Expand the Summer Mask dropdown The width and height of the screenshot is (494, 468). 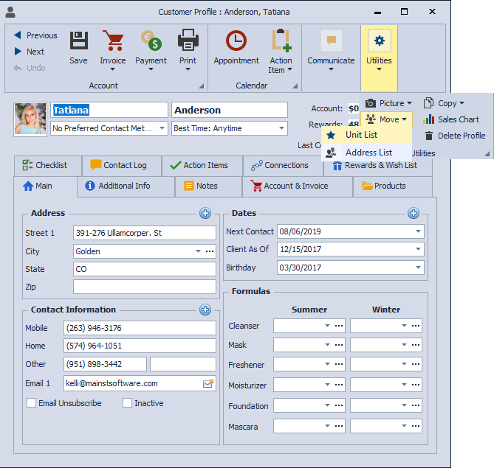[x=328, y=345]
